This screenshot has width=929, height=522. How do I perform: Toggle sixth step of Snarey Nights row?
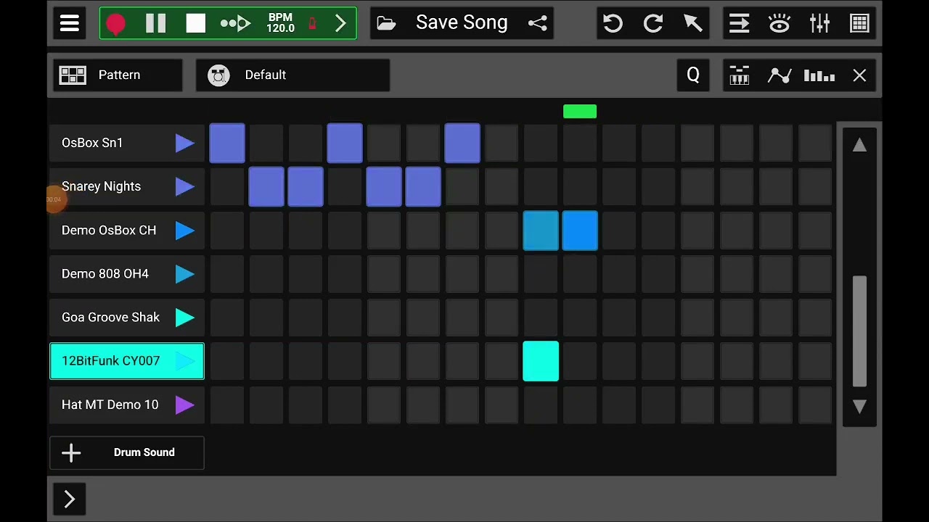pos(423,186)
